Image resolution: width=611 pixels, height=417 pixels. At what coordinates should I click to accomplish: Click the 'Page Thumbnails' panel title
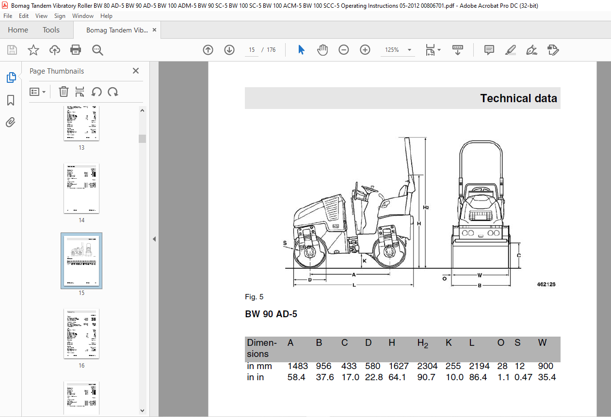(57, 71)
